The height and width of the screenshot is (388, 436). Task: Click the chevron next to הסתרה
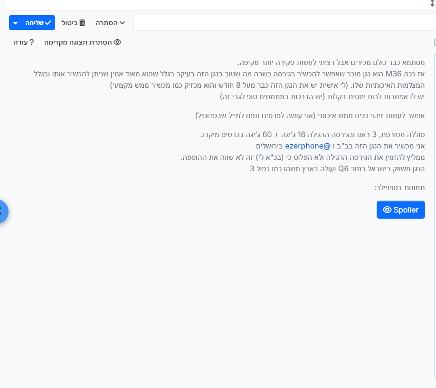[122, 23]
